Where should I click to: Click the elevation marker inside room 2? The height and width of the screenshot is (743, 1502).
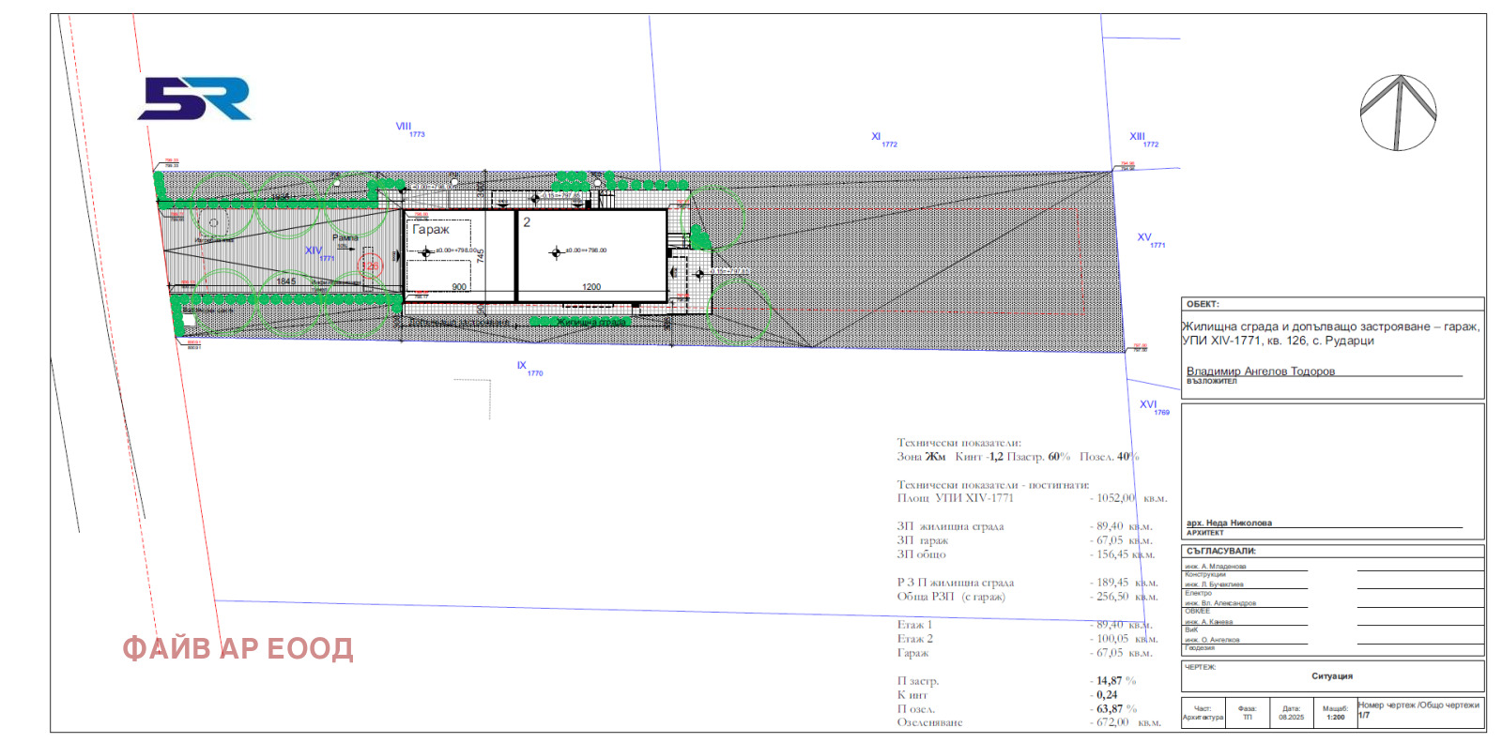pyautogui.click(x=556, y=251)
